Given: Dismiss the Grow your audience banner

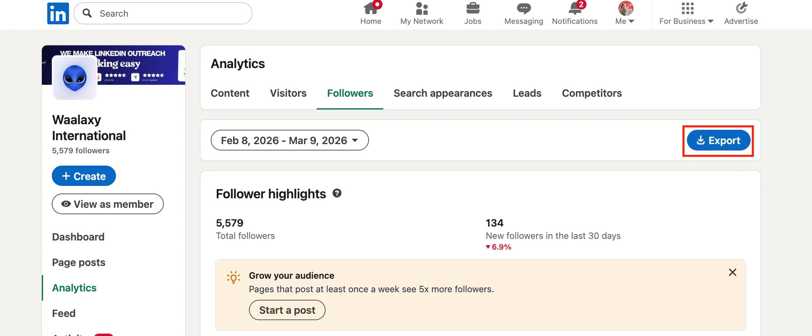Looking at the screenshot, I should pyautogui.click(x=732, y=272).
